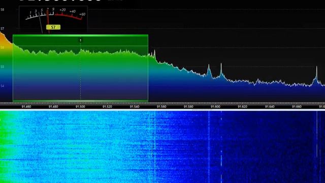
Task: Click the spectrum peak near 91.675
Action: tap(316, 75)
